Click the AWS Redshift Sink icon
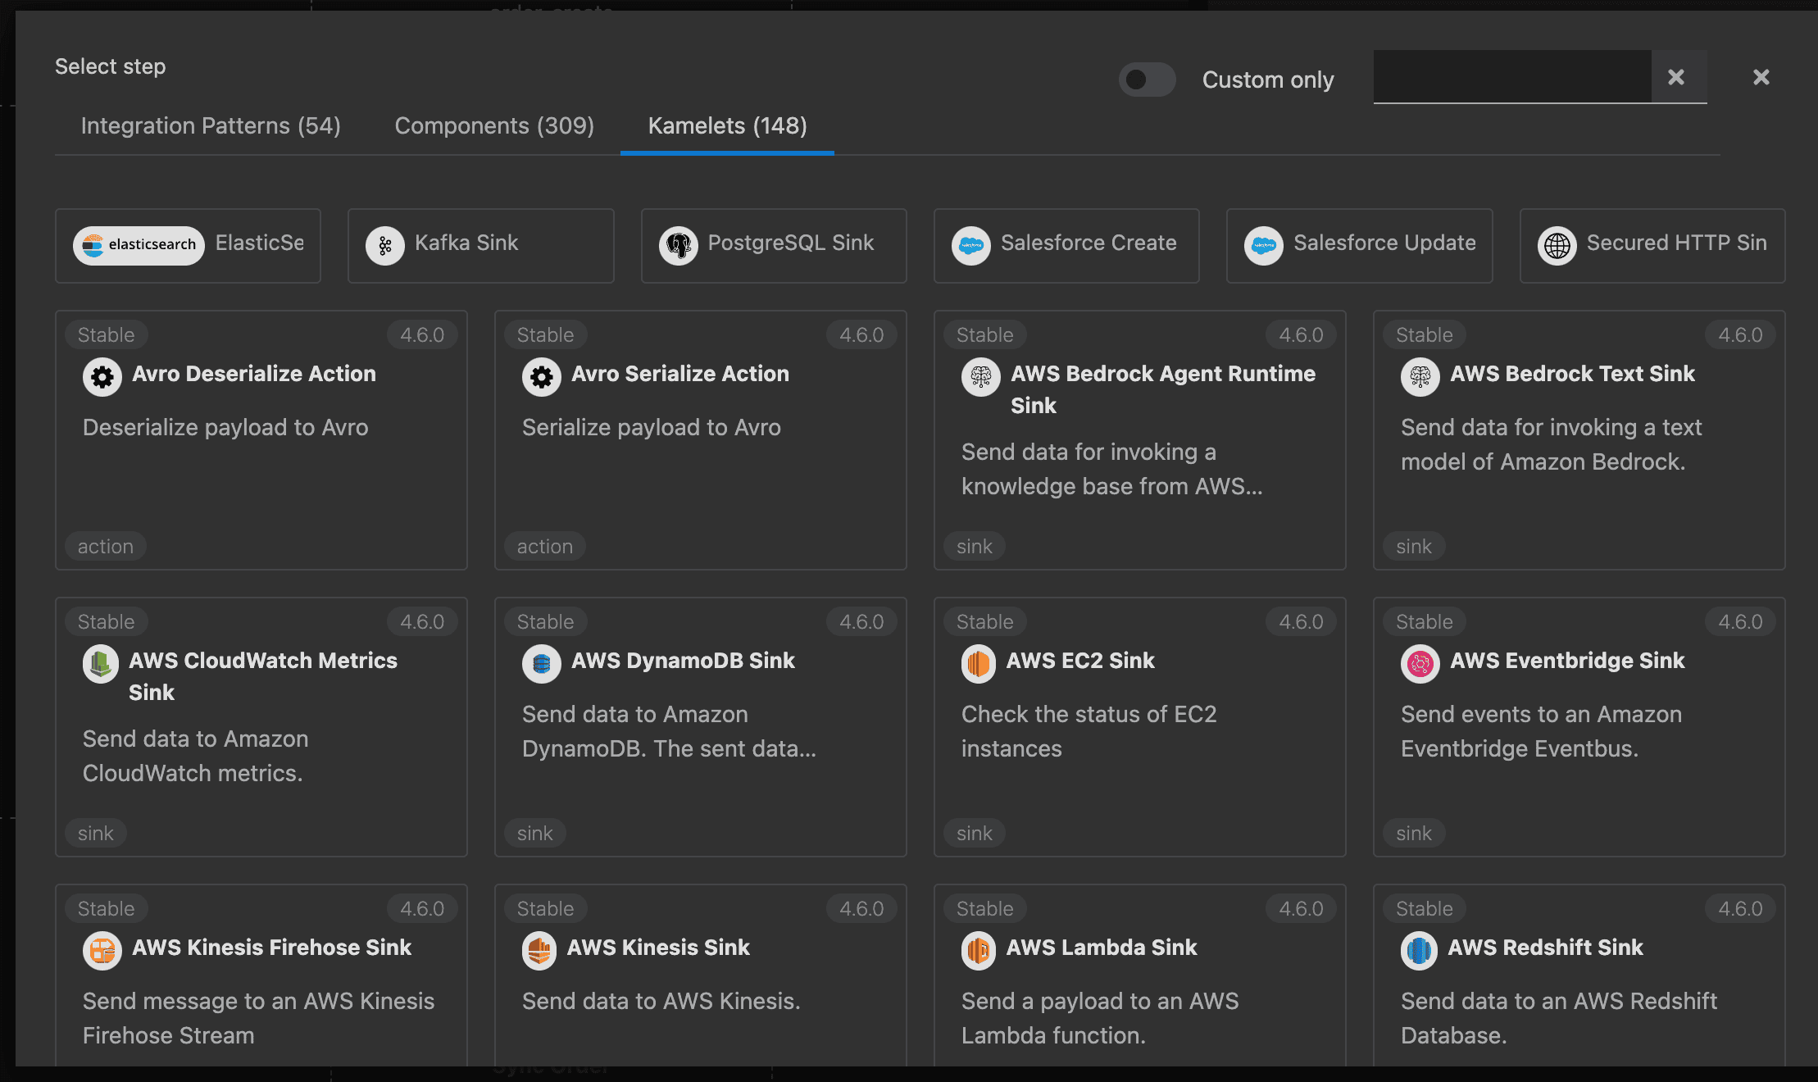Screen dimensions: 1818x1082 [x=1420, y=951]
